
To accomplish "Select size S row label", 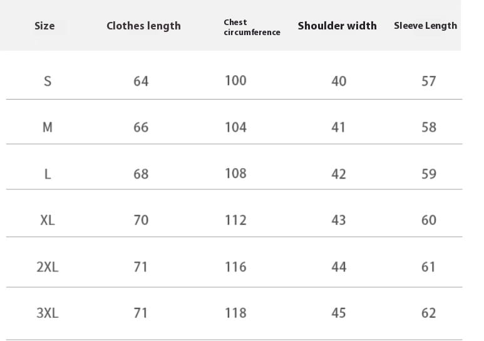I will click(47, 81).
